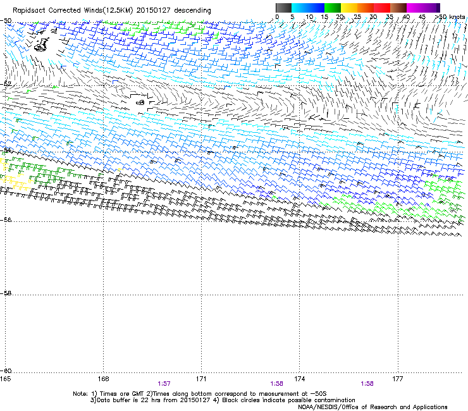Click the purple '1:57' swath time label

[x=164, y=384]
